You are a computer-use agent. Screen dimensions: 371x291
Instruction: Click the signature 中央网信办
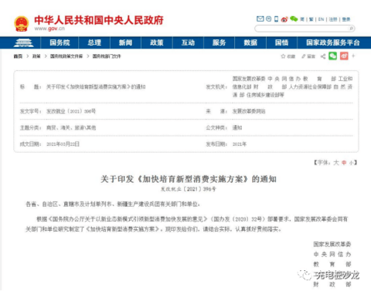tap(332, 254)
